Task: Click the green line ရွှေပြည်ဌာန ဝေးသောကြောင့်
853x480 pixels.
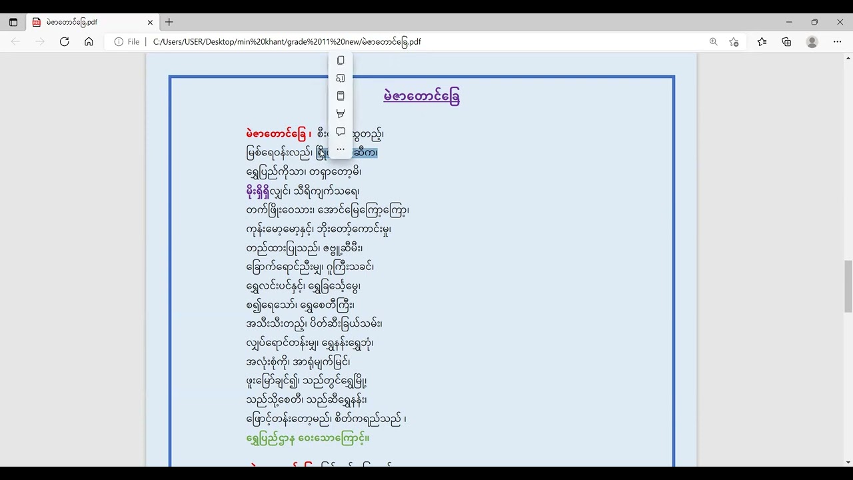Action: tap(308, 438)
